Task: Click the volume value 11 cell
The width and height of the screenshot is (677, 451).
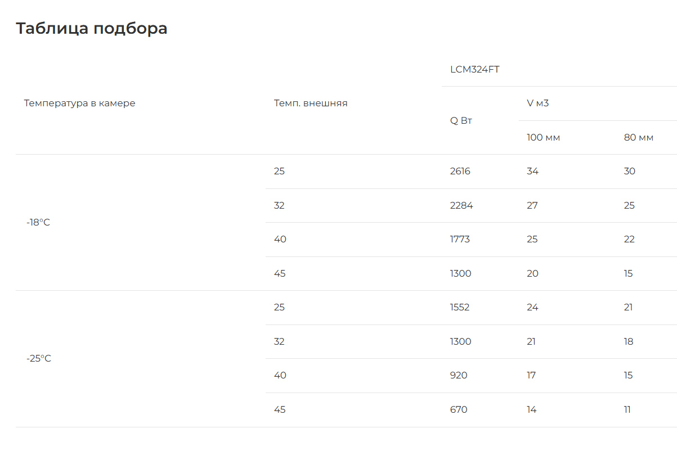Action: (627, 410)
